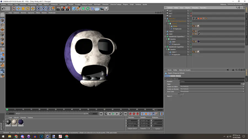Toggle the Rayos X checkbox
Screen dimensions: 248x139
click(180, 96)
